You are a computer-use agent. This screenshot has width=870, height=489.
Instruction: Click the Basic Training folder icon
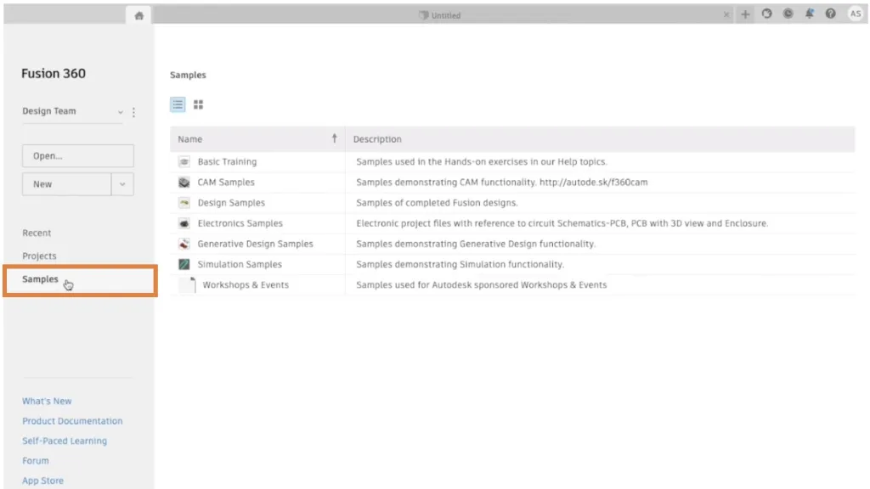point(184,161)
